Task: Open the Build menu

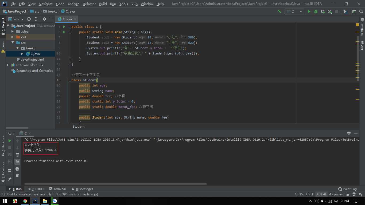Action: pos(103,4)
